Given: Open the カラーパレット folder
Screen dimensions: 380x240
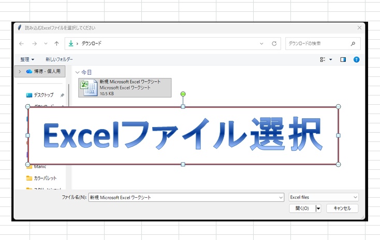Looking at the screenshot, I should [41, 179].
